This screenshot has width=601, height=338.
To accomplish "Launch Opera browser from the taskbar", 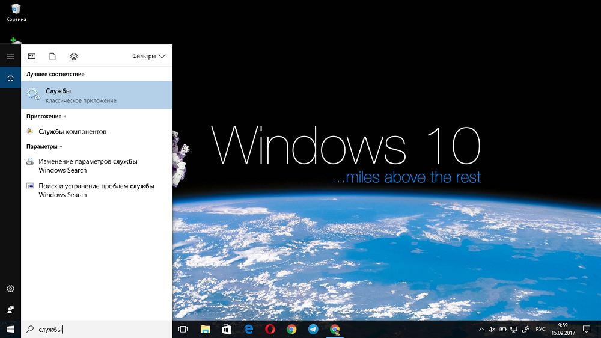I will point(270,329).
